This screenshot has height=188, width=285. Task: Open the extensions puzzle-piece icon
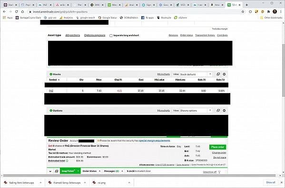[x=268, y=11]
